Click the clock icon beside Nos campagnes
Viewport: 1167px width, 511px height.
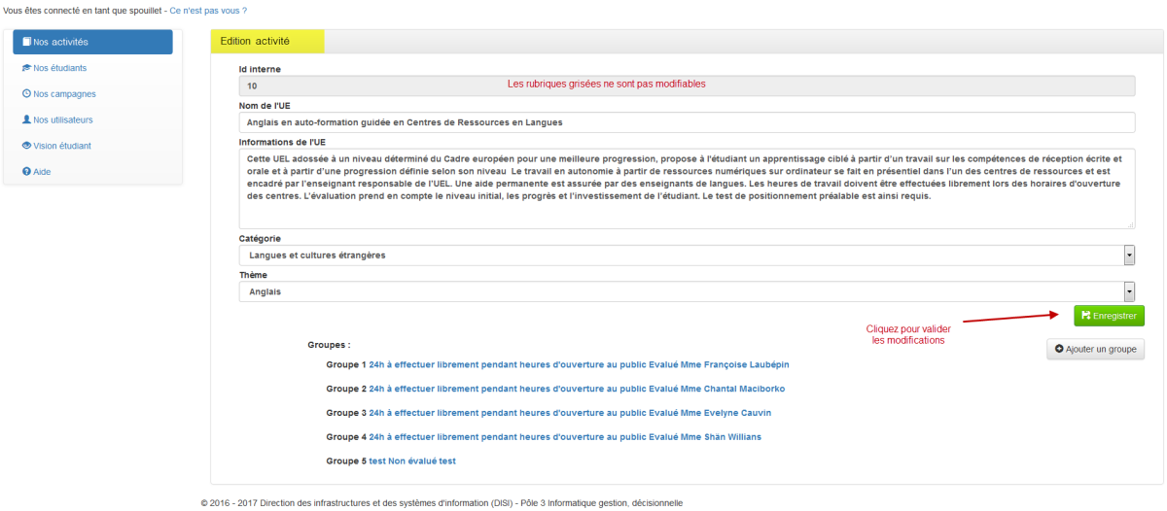tap(26, 94)
